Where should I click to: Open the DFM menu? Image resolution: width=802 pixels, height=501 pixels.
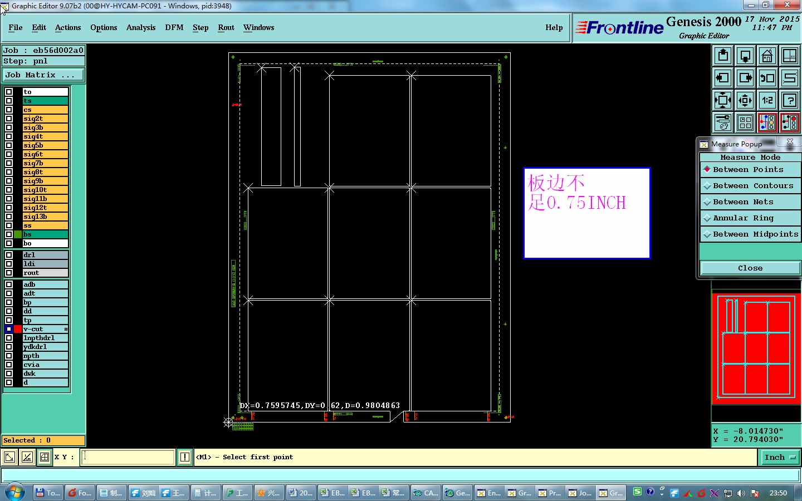[x=174, y=27]
